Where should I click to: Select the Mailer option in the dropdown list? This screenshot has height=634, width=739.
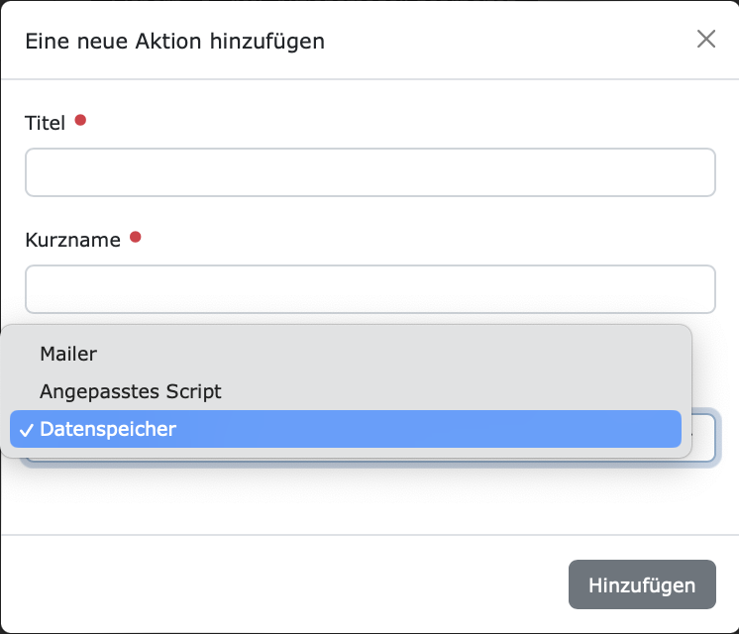346,354
